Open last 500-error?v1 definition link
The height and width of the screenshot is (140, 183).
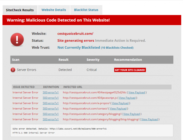(x=51, y=119)
